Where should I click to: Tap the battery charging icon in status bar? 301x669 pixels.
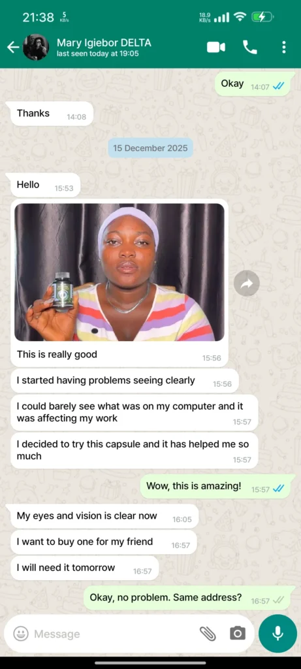pyautogui.click(x=260, y=17)
